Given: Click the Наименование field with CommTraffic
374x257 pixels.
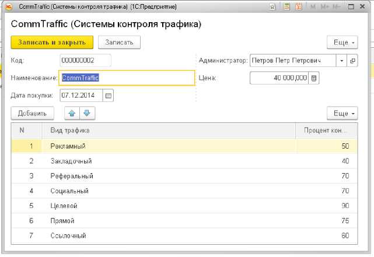Looking at the screenshot, I should (126, 78).
